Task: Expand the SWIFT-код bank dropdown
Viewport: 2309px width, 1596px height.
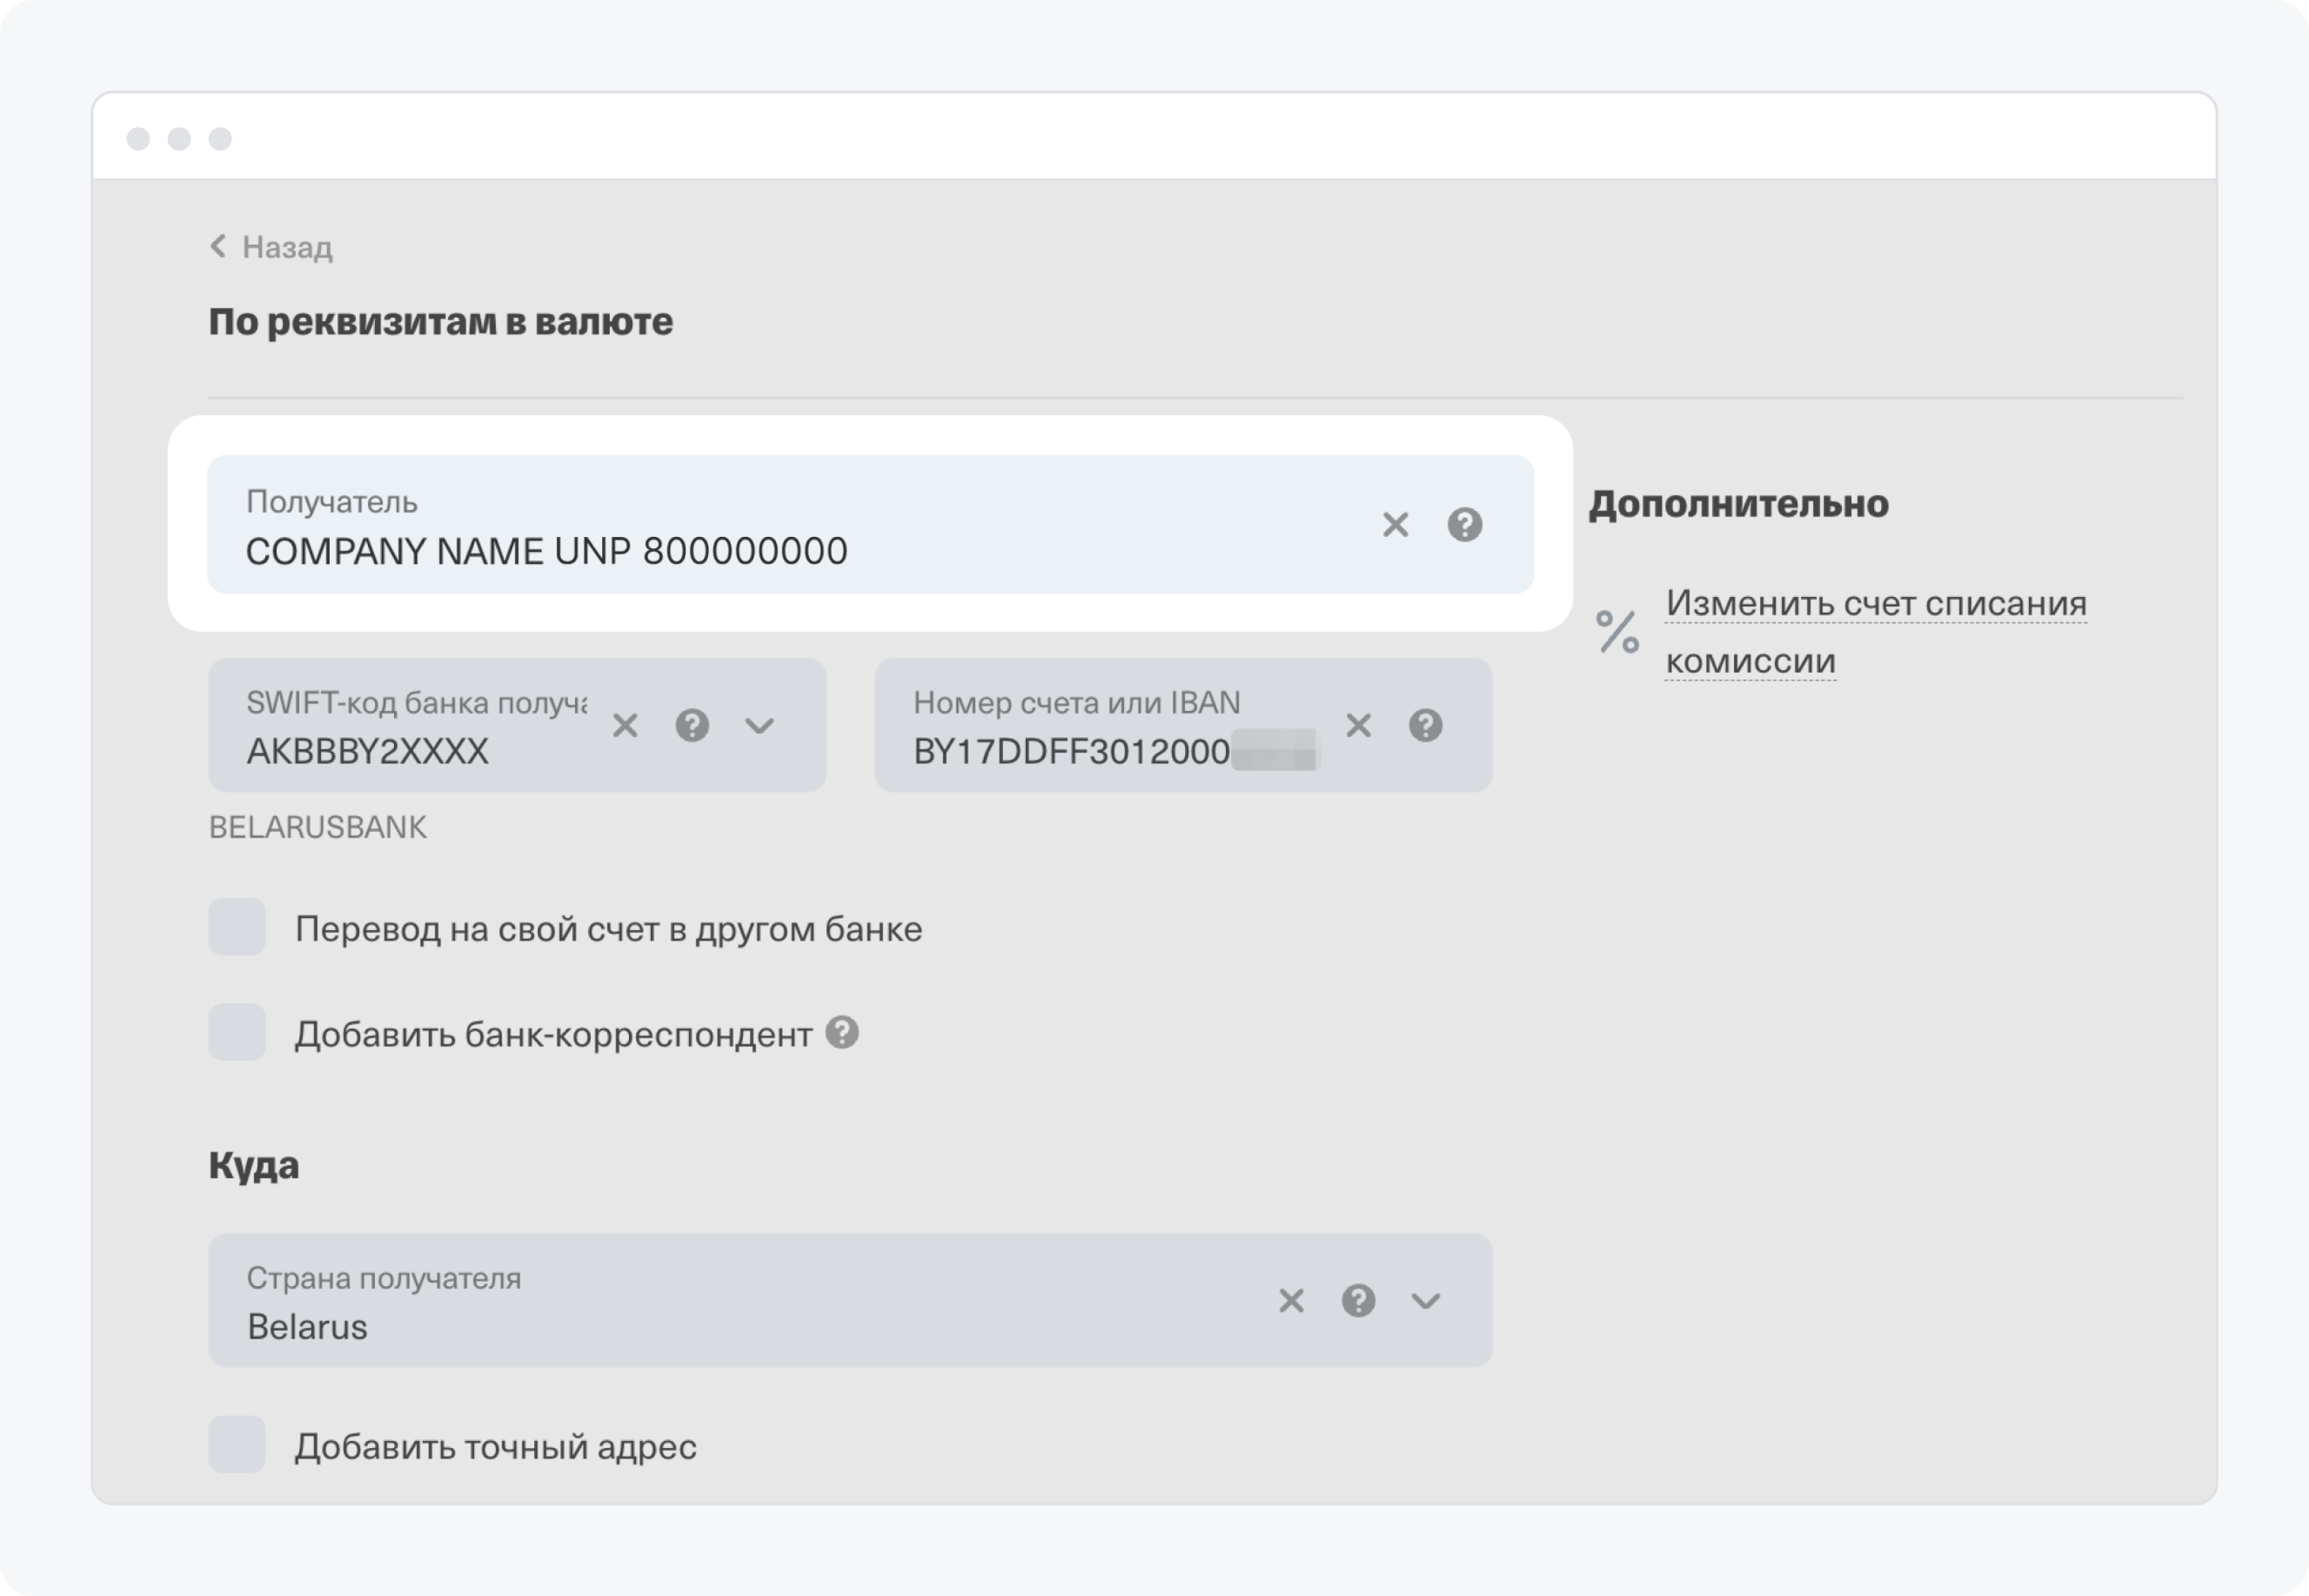Action: click(760, 725)
